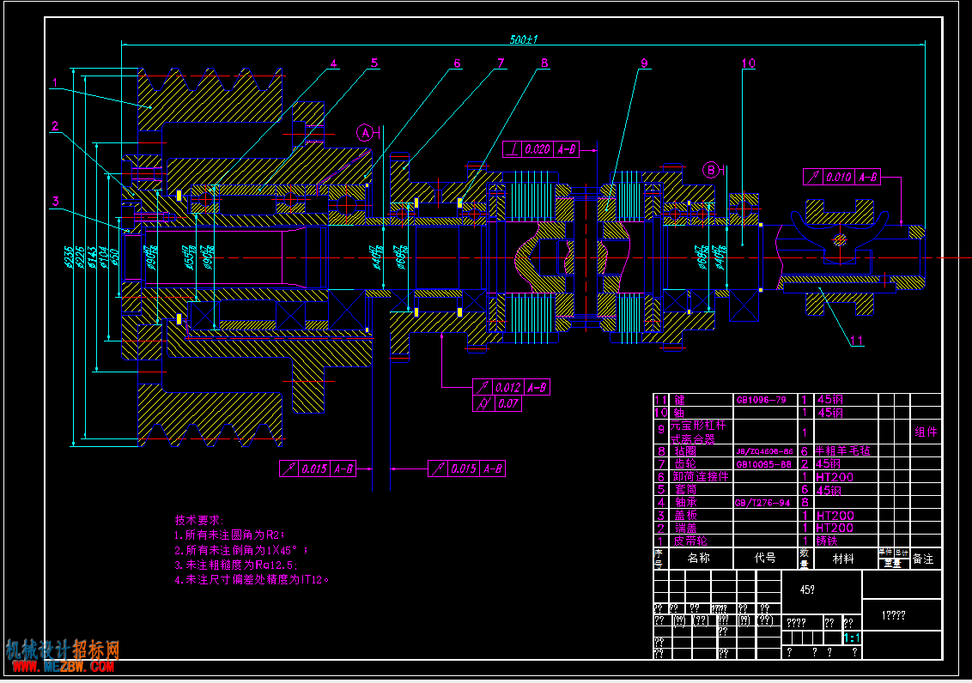
Task: Click the 名称 column header in parts list
Action: tap(699, 558)
